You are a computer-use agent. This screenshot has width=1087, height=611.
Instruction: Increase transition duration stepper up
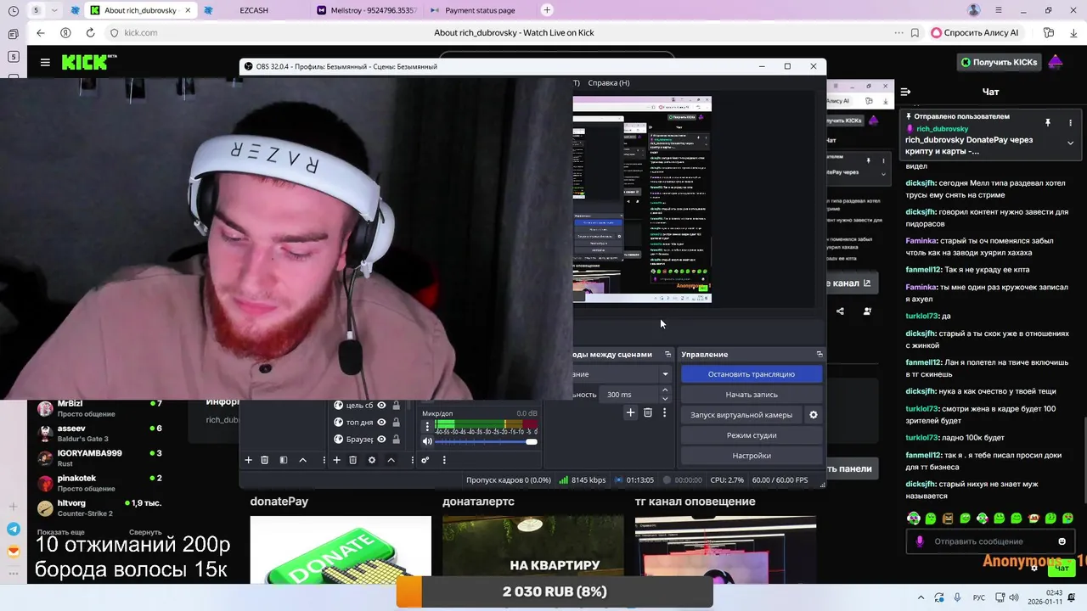pos(665,390)
